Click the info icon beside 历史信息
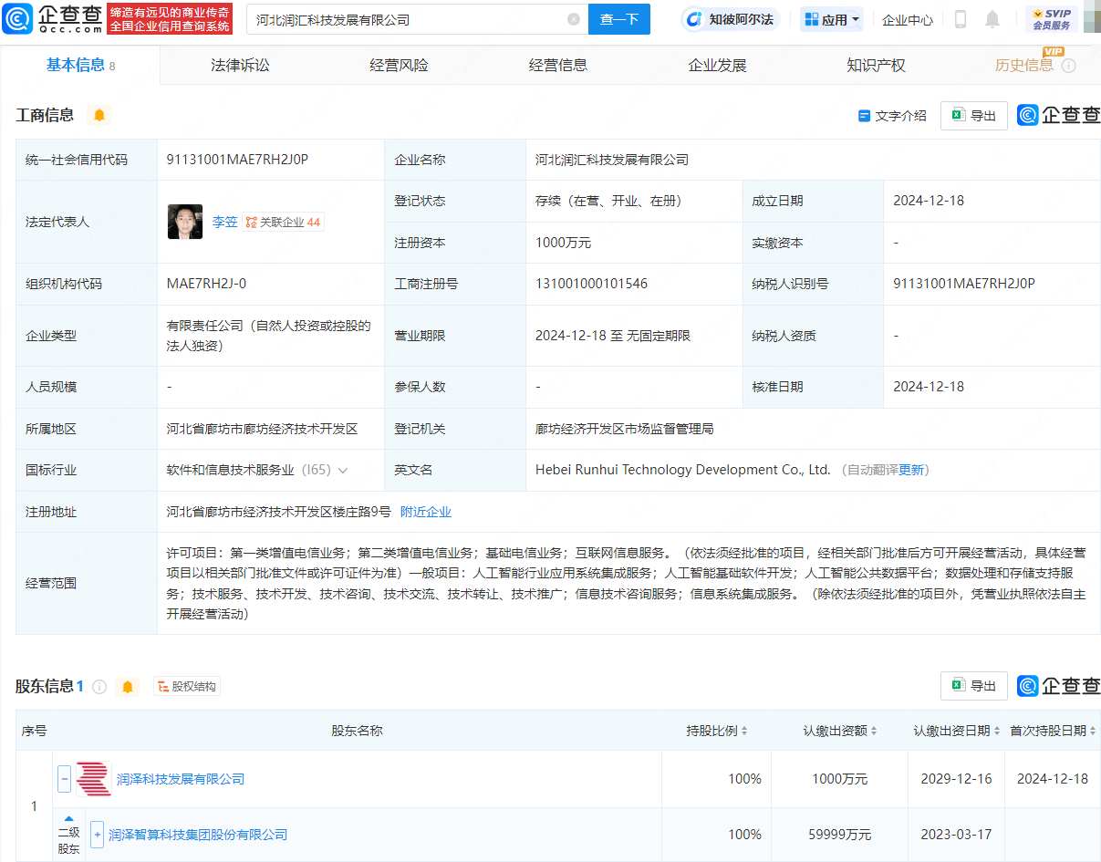Screen dimensions: 1101x862 (1069, 66)
